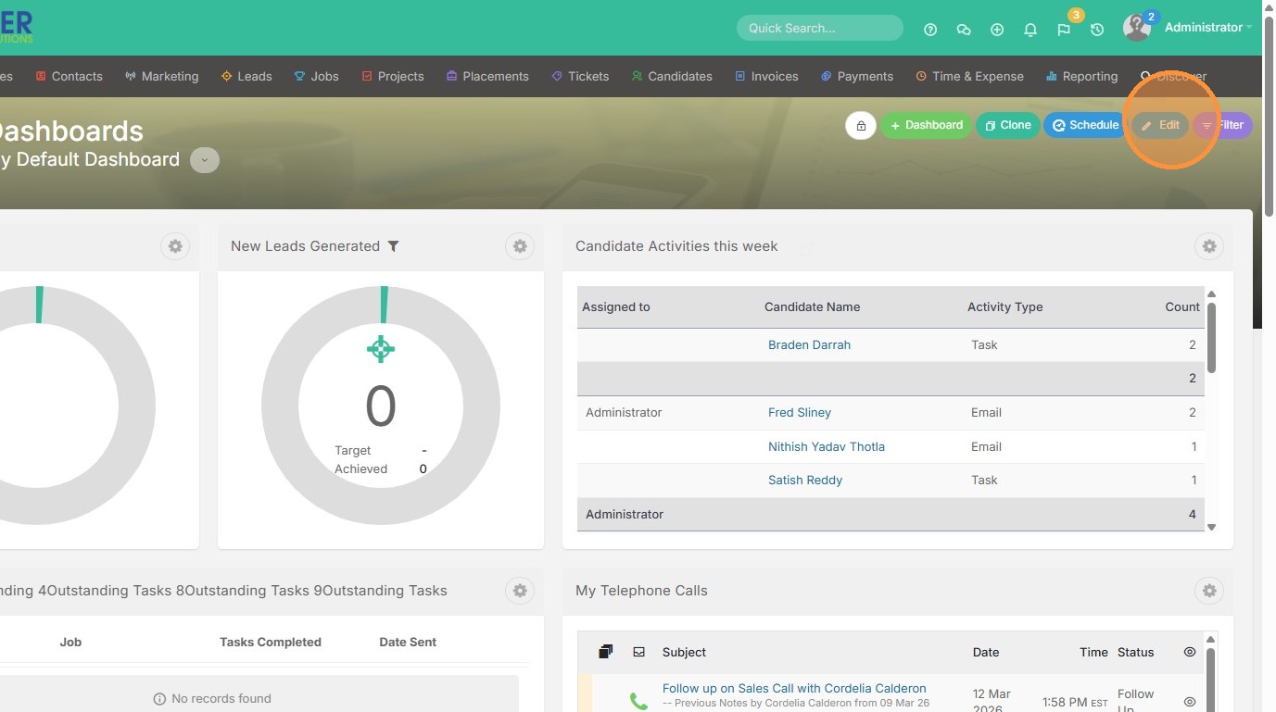Click the Braden Darrah candidate link
The image size is (1276, 712).
809,344
